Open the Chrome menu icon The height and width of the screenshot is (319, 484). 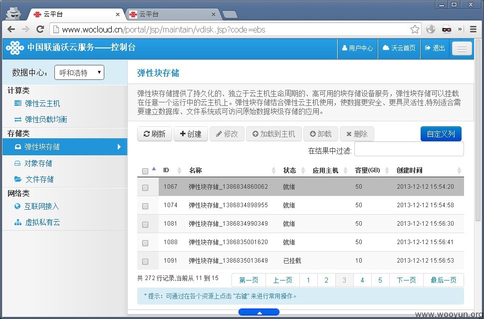473,29
